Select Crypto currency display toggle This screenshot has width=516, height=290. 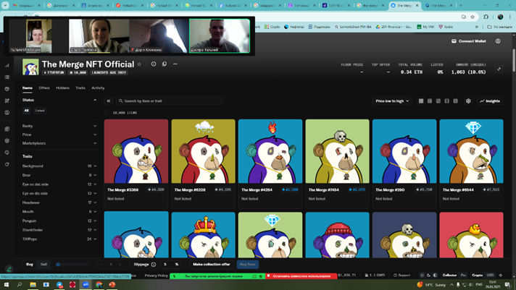477,276
